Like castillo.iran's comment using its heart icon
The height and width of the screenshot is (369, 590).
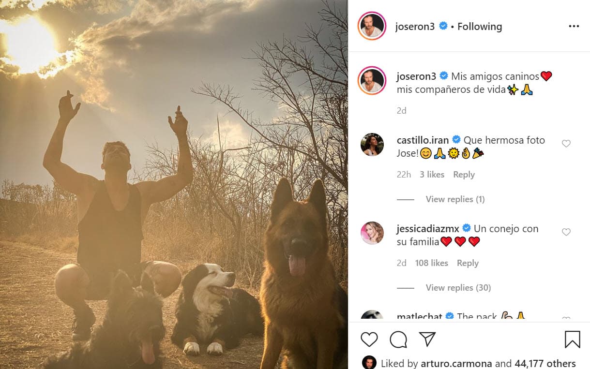(566, 143)
